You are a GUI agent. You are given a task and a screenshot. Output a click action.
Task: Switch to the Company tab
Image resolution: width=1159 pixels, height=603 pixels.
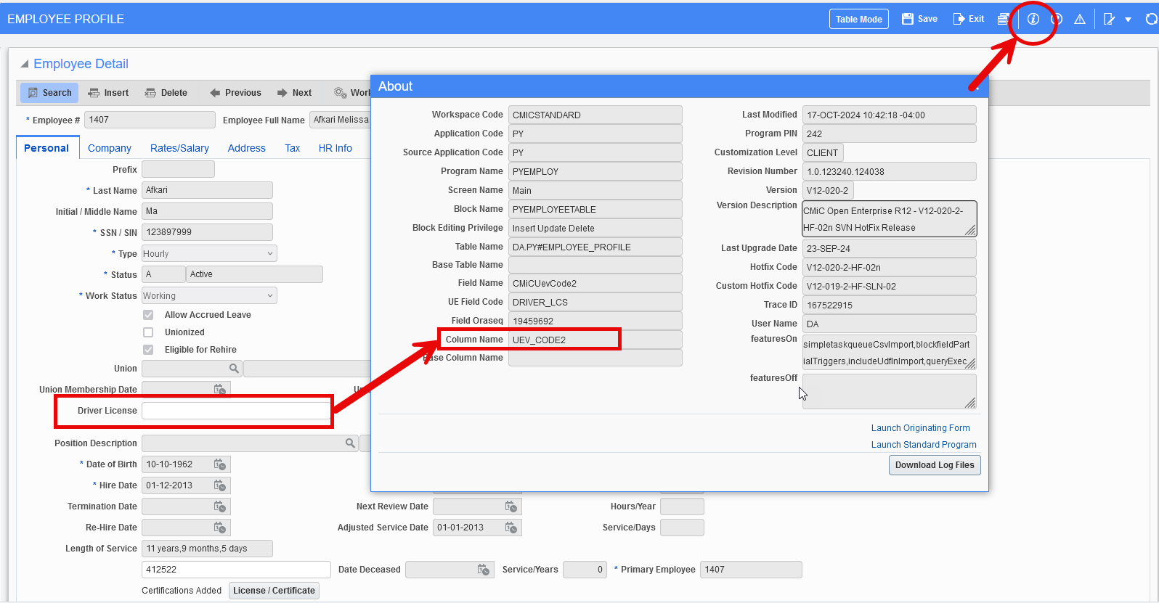110,148
